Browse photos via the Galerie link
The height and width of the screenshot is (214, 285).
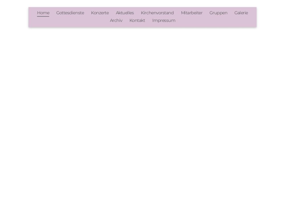(241, 13)
